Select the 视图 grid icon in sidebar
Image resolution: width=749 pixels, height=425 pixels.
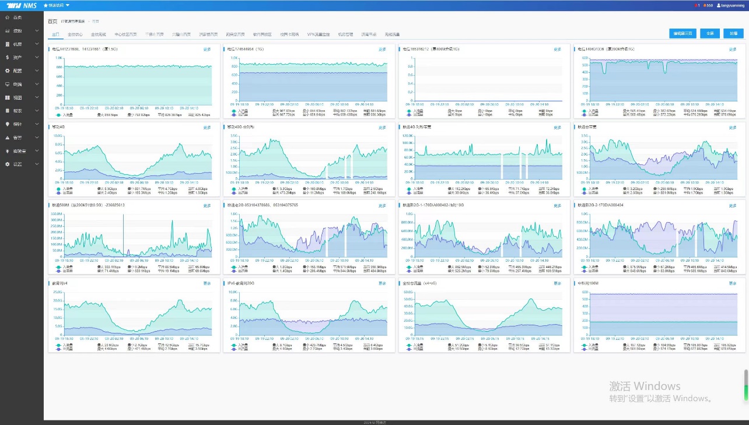pos(7,97)
